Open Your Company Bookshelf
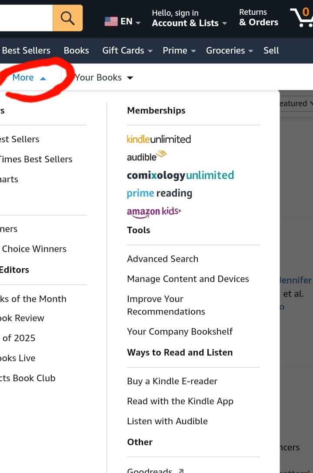Viewport: 313px width, 473px height. 180,332
